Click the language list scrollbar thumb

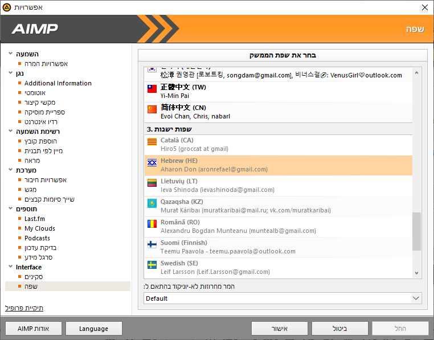point(416,231)
